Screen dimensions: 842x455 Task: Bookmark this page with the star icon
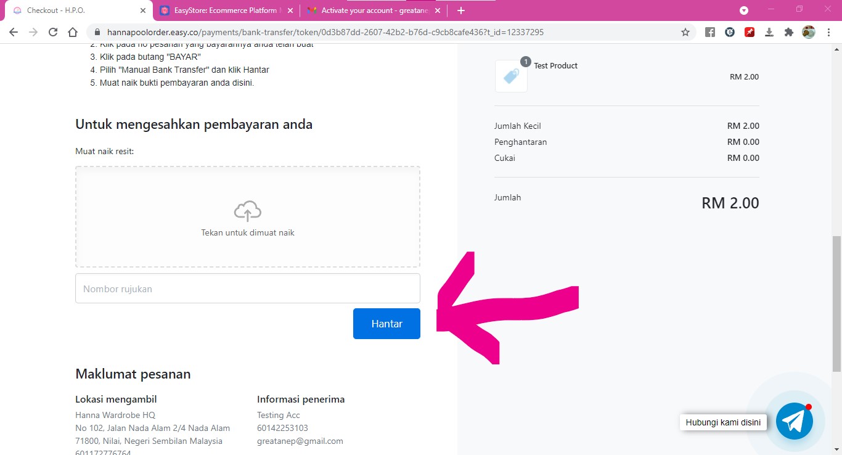click(685, 32)
